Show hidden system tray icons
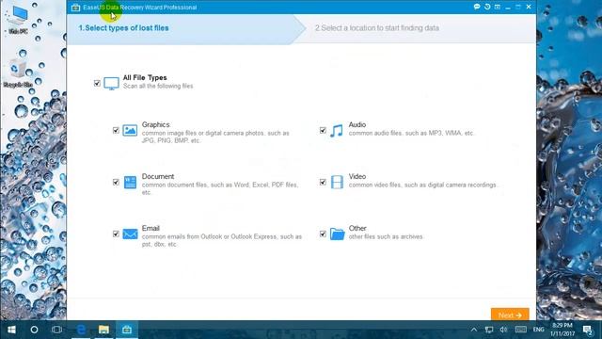Screen dimensions: 602x339 474,330
